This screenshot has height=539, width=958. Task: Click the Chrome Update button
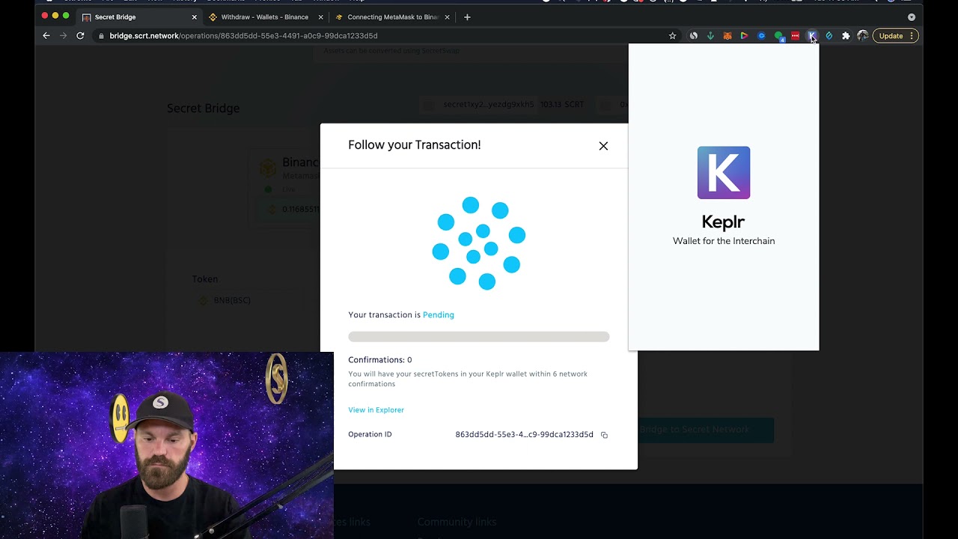click(x=891, y=36)
